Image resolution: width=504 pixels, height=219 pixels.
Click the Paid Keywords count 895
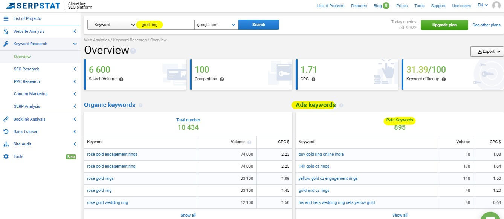tap(400, 127)
